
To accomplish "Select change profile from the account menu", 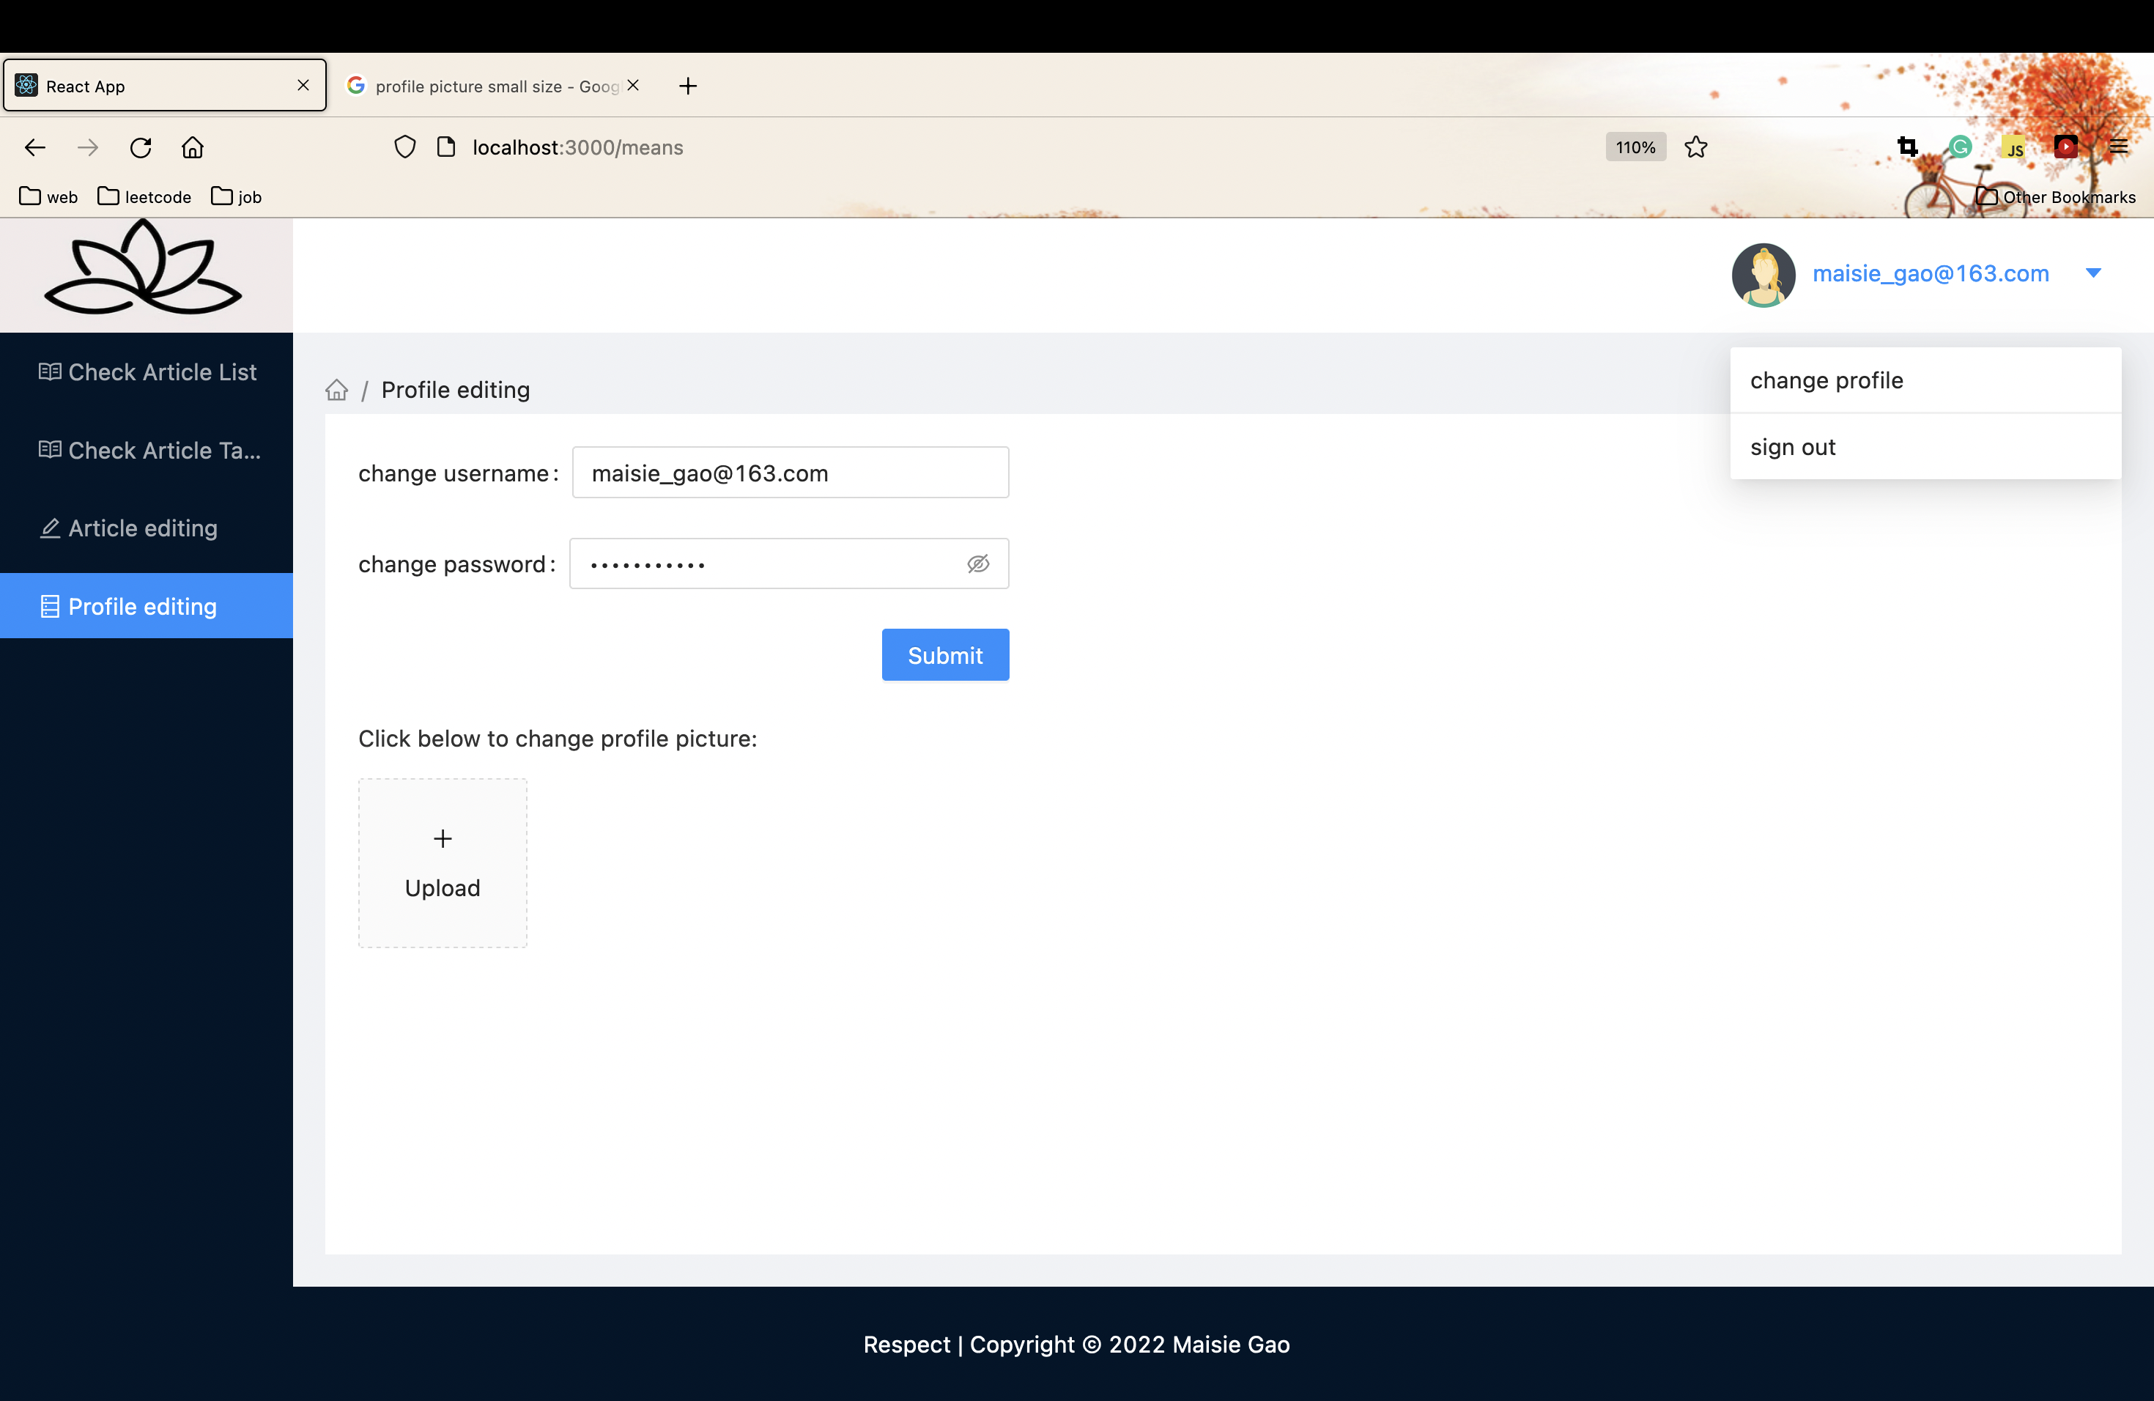I will 1827,380.
